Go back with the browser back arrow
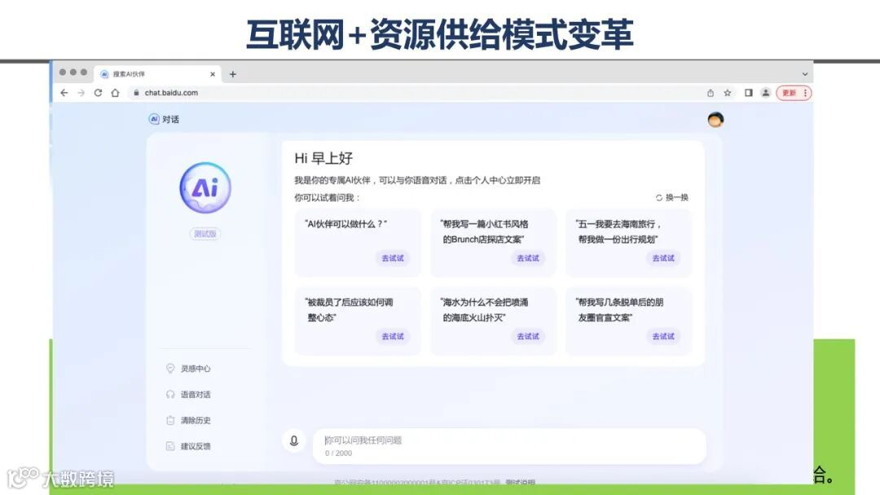Viewport: 880px width, 495px height. [64, 93]
